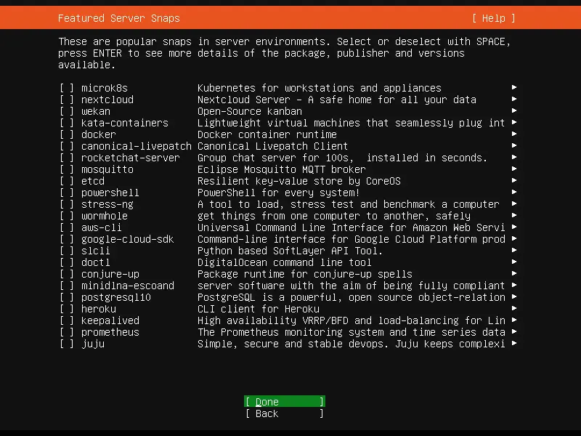Open powershell details arrow
The height and width of the screenshot is (436, 581).
pyautogui.click(x=514, y=192)
